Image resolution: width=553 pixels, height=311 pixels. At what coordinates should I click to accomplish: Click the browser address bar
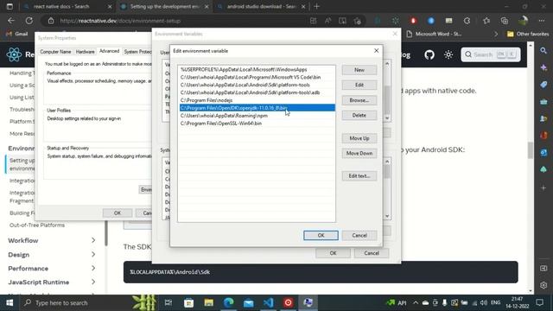[x=176, y=21]
